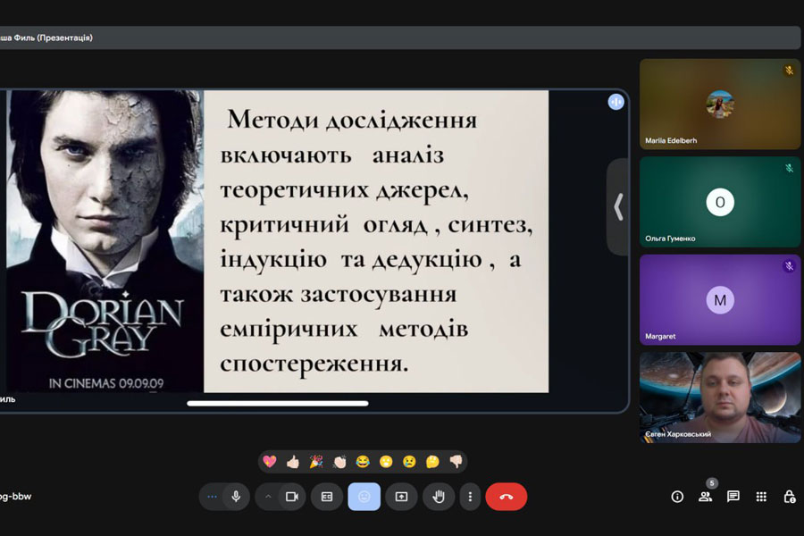Open the chat panel
The image size is (804, 536).
(733, 497)
